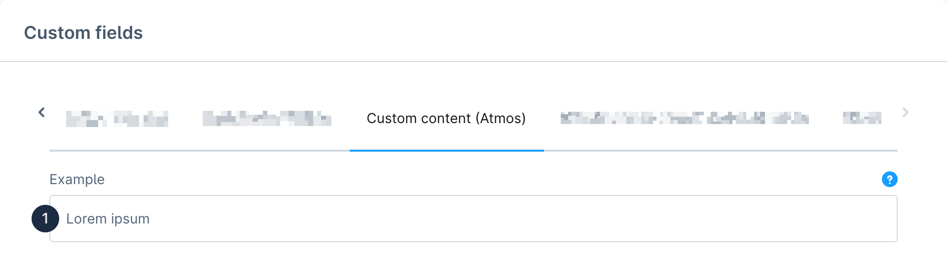Click the Example field label
Viewport: 947px width, 257px height.
pos(77,179)
